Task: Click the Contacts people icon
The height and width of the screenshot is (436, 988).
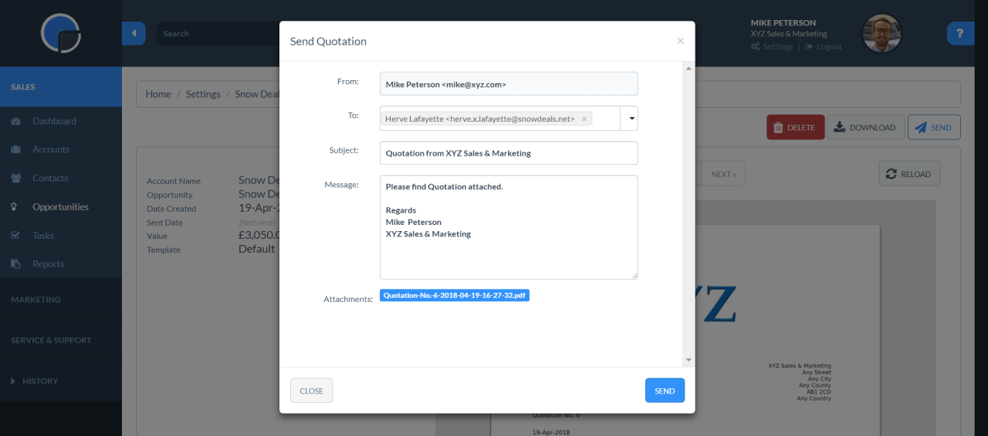Action: [x=15, y=178]
